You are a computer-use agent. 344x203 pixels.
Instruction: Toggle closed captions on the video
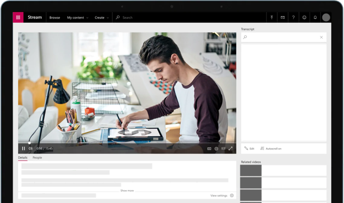coord(209,148)
